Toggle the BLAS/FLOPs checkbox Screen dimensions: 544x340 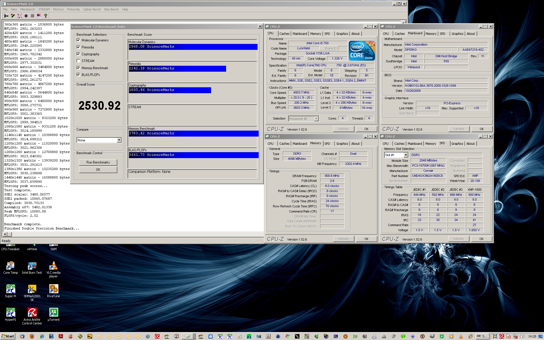pos(78,75)
